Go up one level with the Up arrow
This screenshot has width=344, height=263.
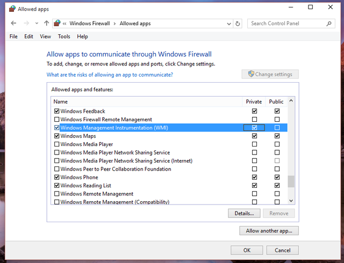(46, 23)
